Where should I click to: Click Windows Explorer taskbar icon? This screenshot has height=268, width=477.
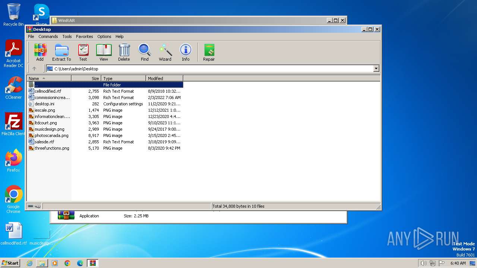(42, 263)
